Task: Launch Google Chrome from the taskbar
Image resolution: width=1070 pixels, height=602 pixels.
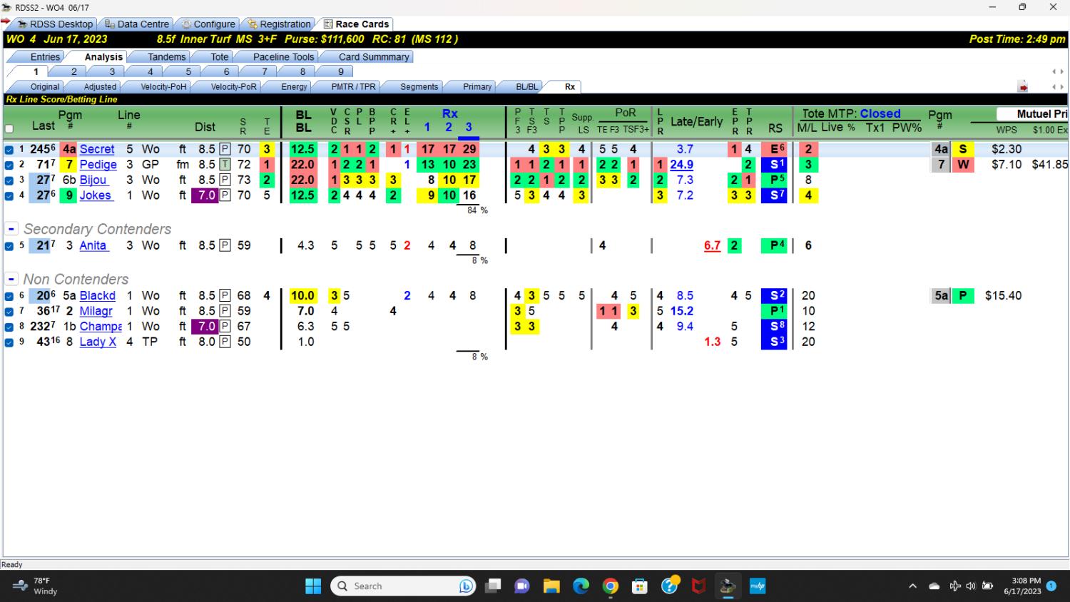Action: point(611,586)
